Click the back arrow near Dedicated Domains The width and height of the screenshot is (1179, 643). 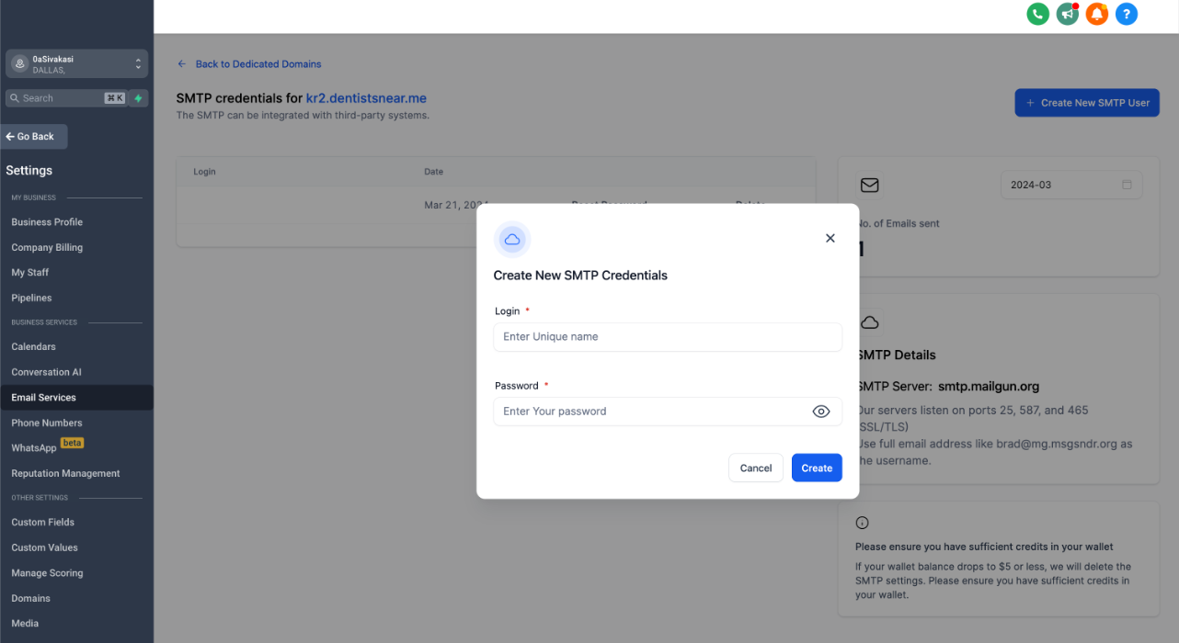[181, 64]
